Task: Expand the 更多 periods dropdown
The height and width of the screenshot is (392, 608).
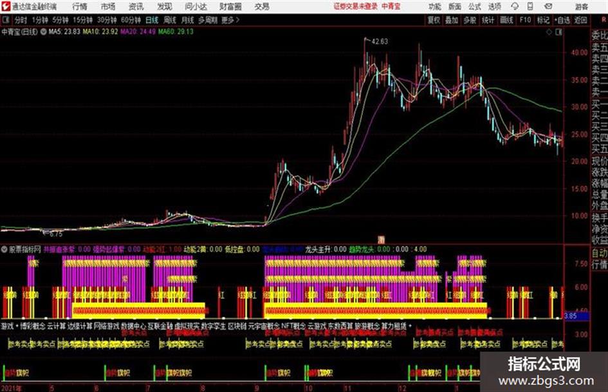Action: (x=230, y=20)
